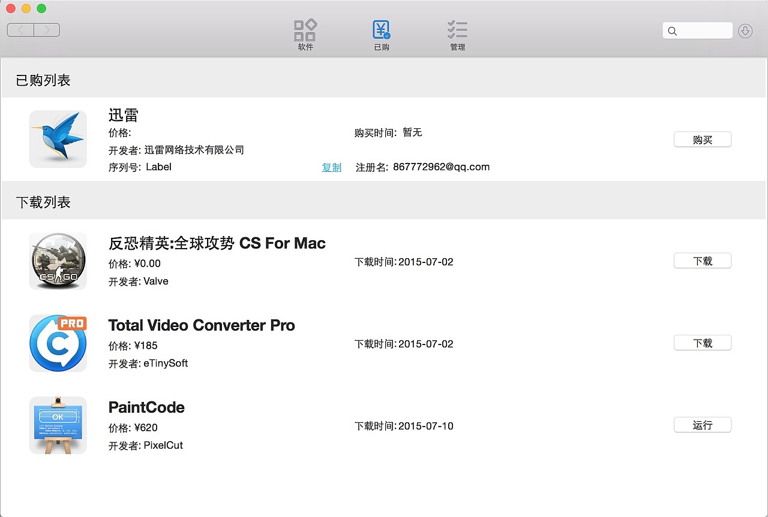Go forward with the right arrow button
The height and width of the screenshot is (517, 768).
click(x=47, y=30)
